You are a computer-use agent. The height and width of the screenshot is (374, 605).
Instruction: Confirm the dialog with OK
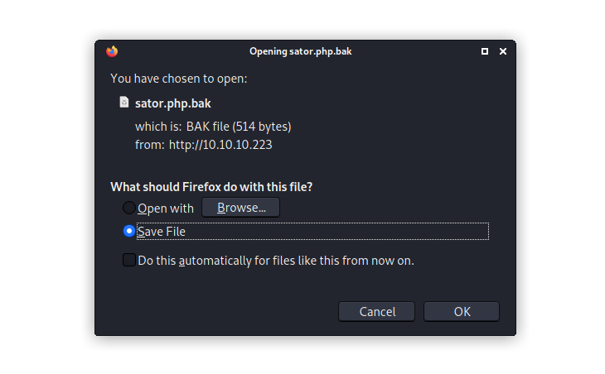462,311
